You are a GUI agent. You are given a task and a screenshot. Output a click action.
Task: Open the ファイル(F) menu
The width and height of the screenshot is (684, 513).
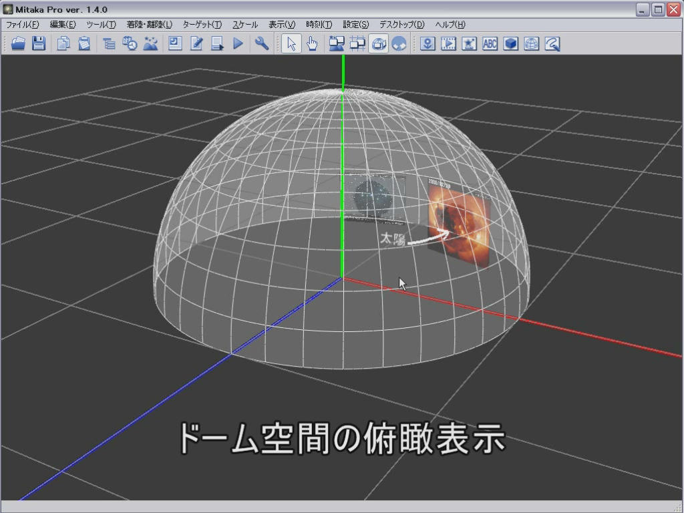[23, 25]
